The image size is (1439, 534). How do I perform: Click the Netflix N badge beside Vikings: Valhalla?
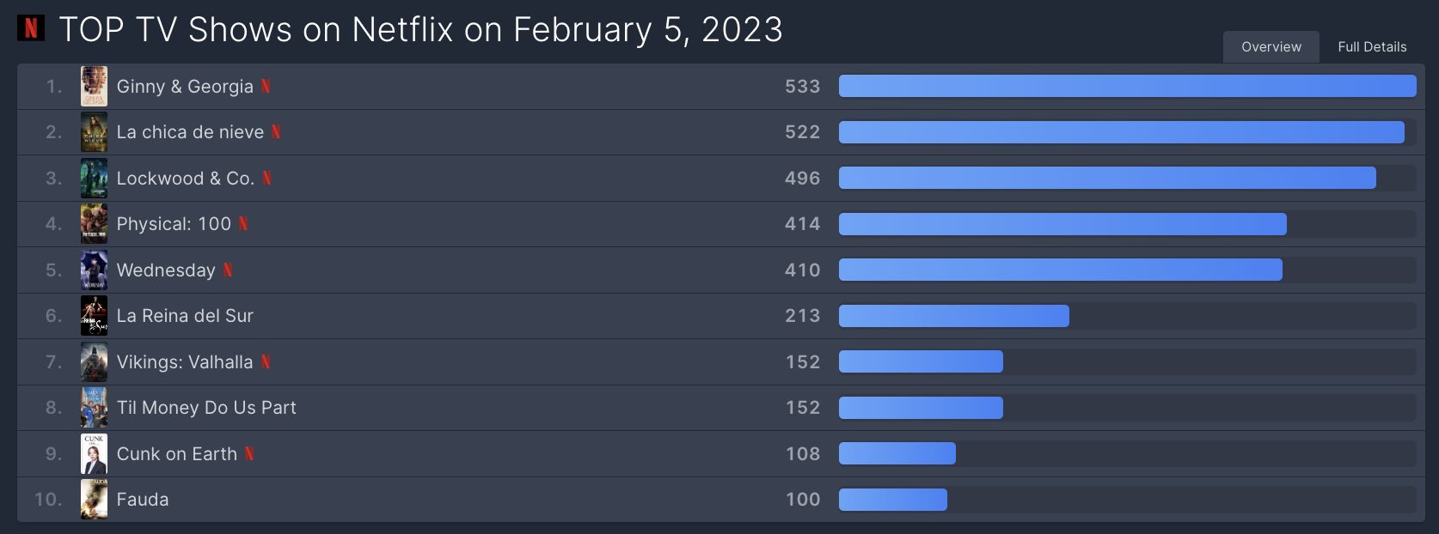[x=266, y=361]
